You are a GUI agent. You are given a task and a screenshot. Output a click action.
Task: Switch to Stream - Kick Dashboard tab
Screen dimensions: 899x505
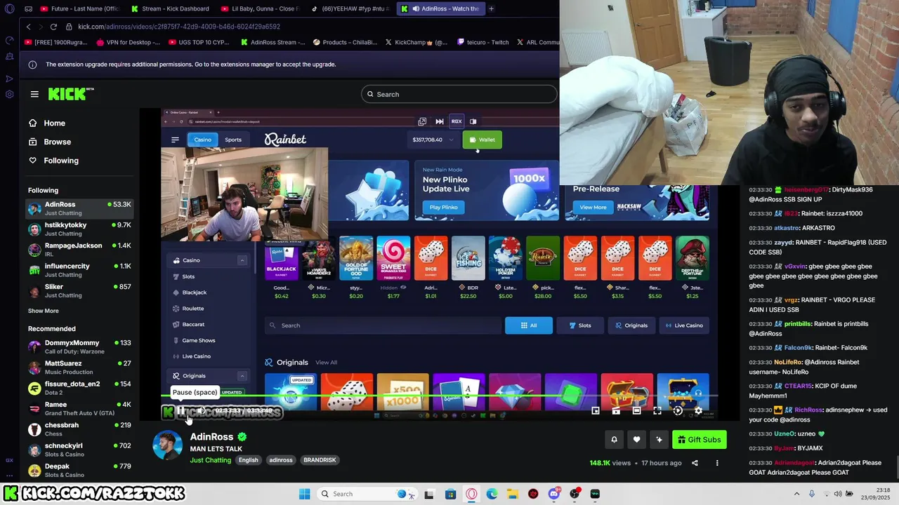coord(171,8)
